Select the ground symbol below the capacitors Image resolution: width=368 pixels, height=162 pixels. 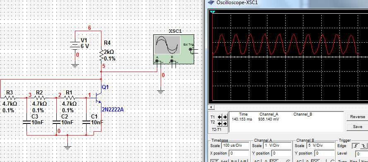67,147
